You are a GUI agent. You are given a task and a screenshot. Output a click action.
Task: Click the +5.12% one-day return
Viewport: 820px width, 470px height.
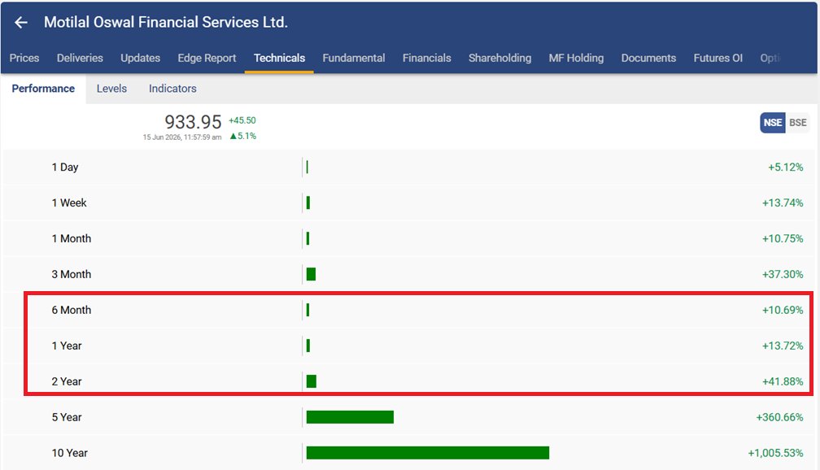click(x=786, y=168)
